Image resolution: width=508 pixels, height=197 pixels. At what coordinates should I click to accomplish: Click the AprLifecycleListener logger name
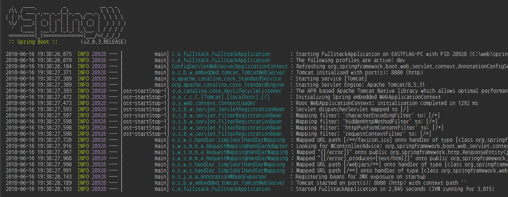(x=227, y=91)
